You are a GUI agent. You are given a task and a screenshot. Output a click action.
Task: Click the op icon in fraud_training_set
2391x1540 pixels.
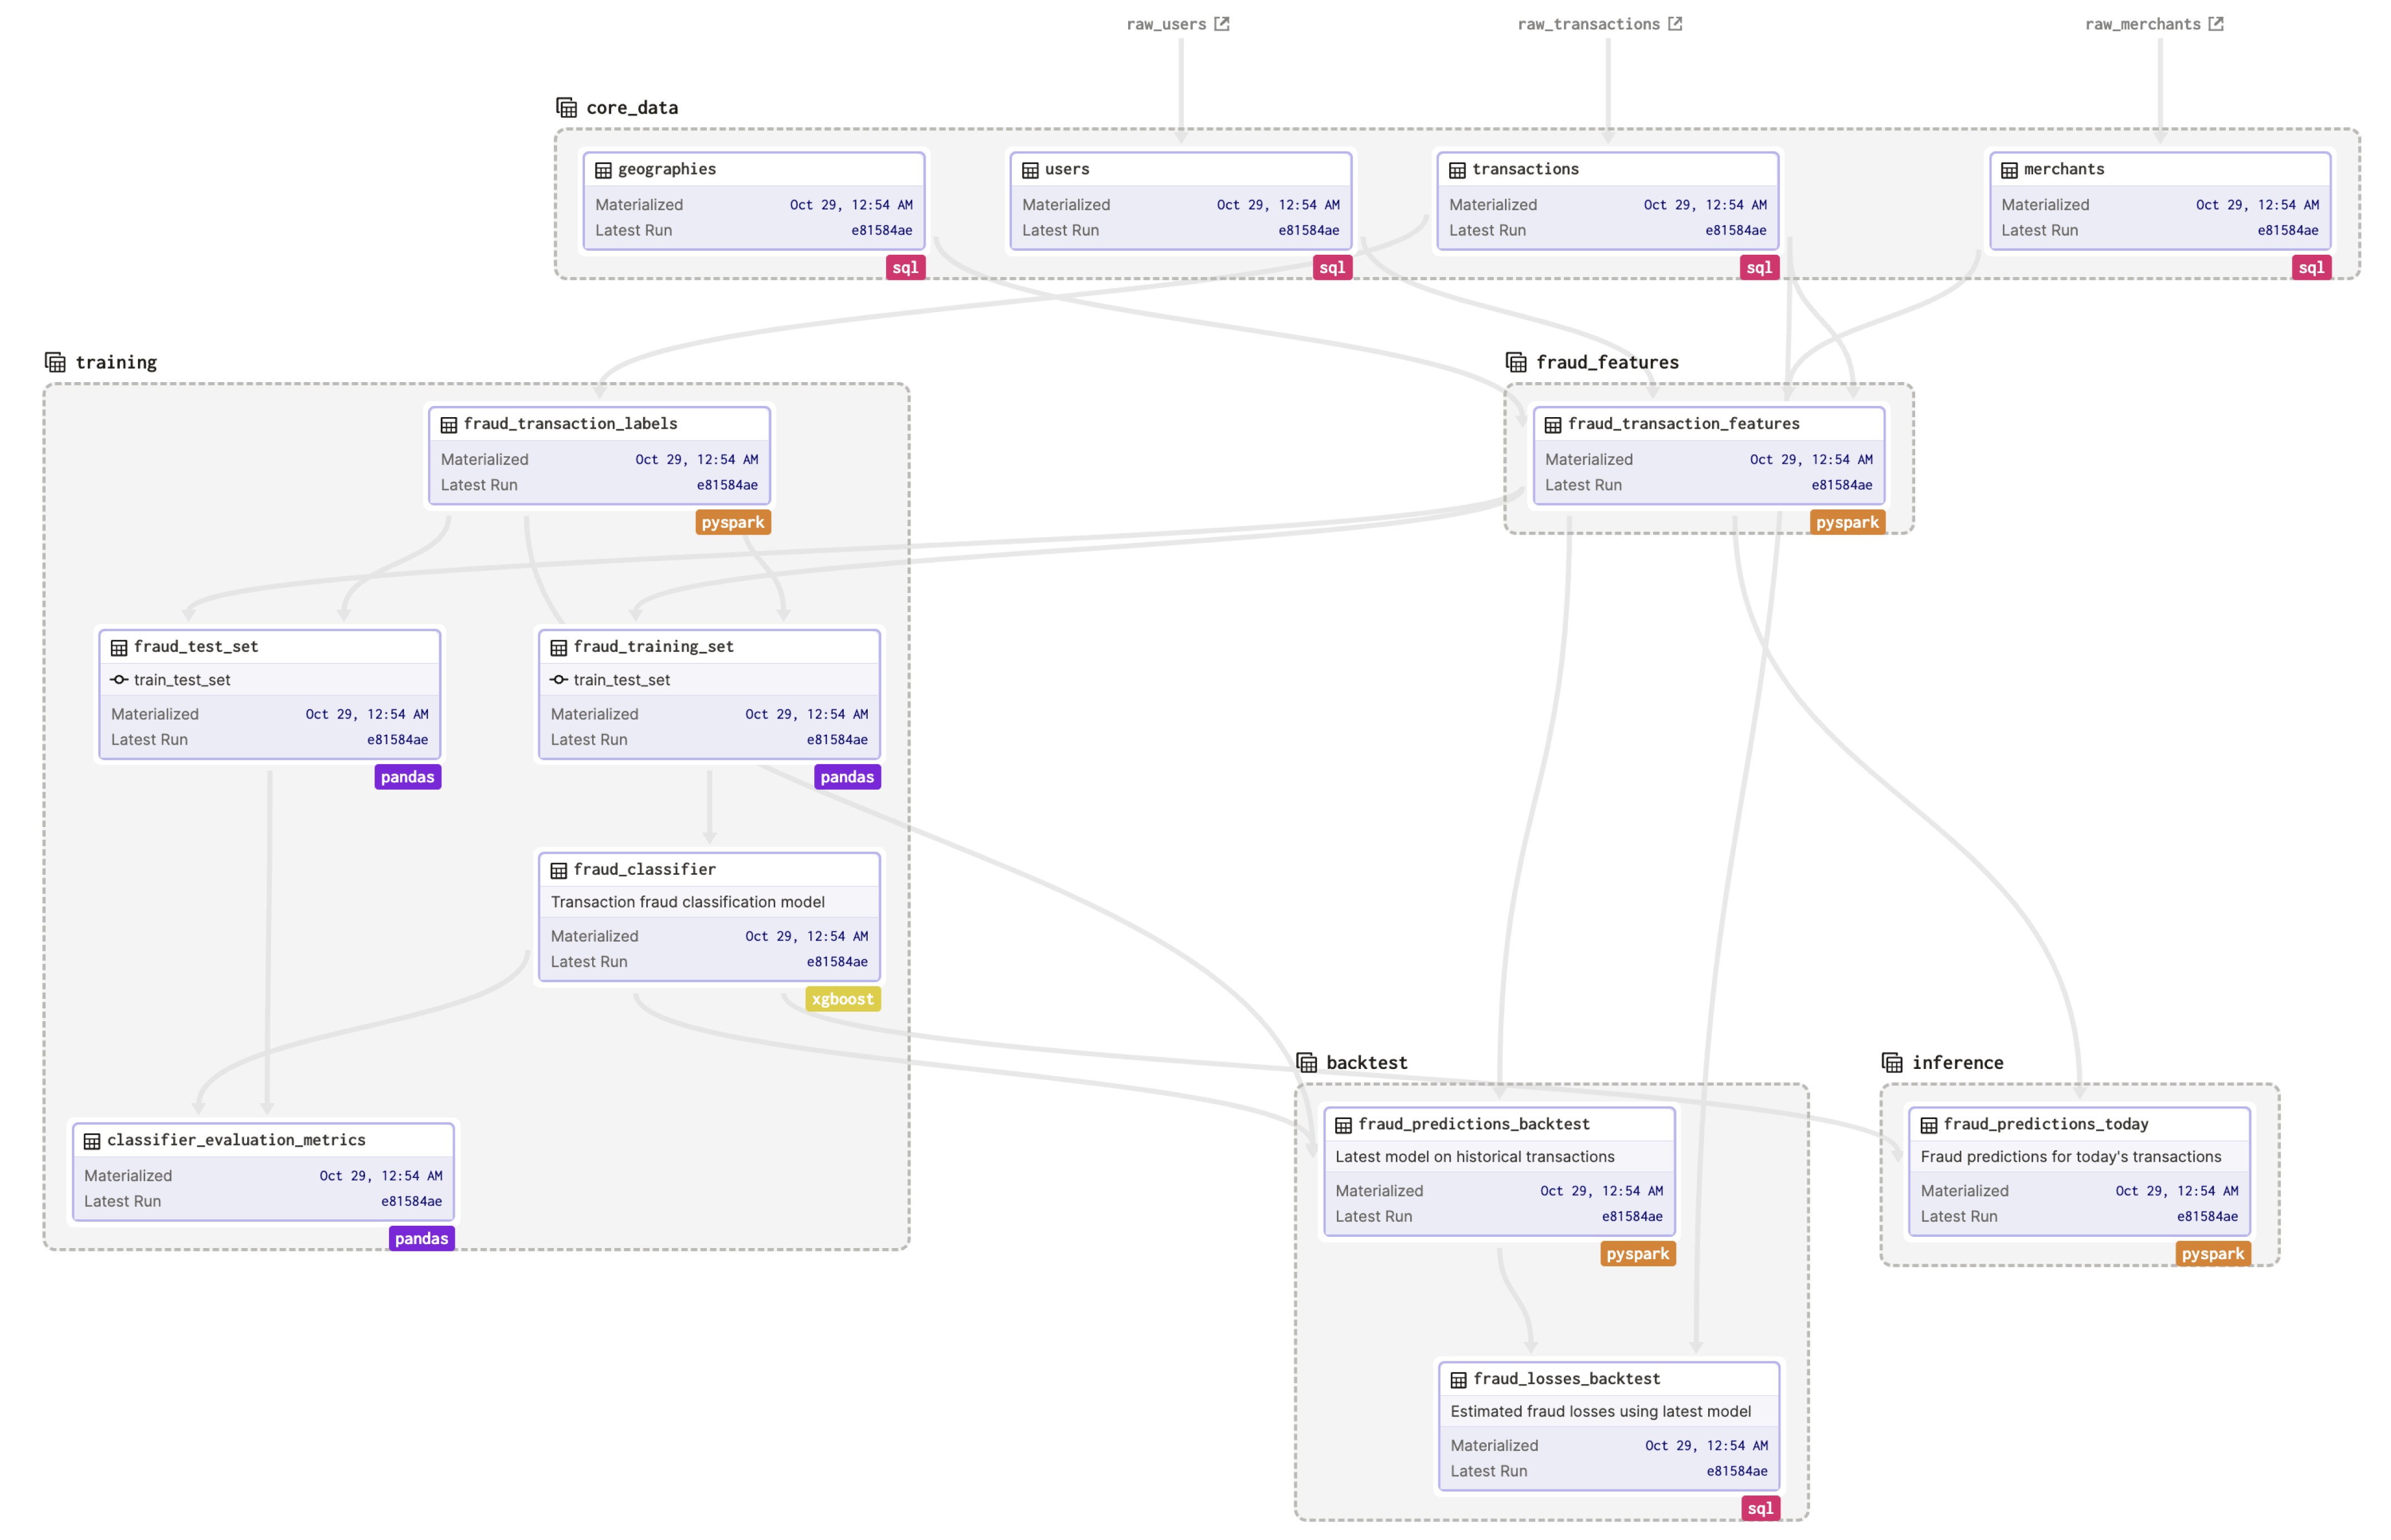click(559, 680)
